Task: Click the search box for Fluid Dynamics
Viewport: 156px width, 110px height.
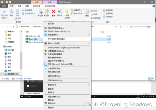Action: [139, 27]
